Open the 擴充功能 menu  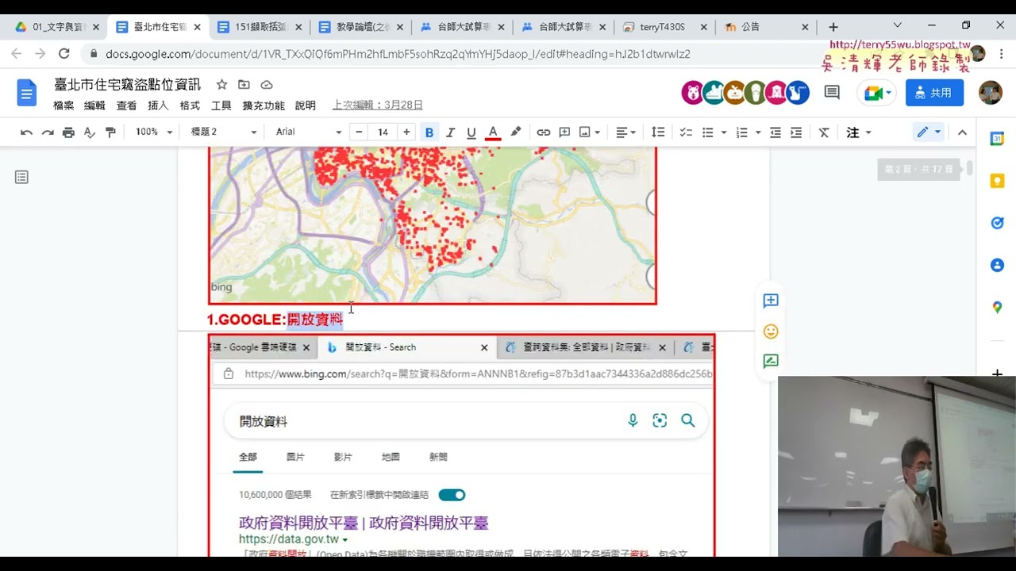(x=264, y=105)
